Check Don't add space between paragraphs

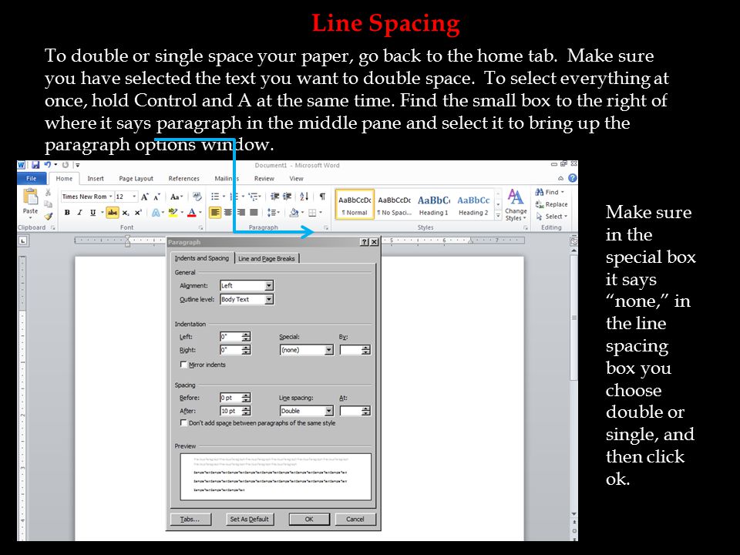pyautogui.click(x=183, y=423)
